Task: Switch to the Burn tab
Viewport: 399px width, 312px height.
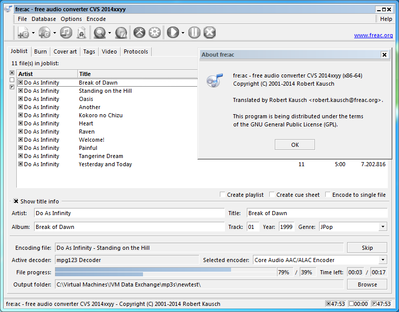Action: click(41, 51)
